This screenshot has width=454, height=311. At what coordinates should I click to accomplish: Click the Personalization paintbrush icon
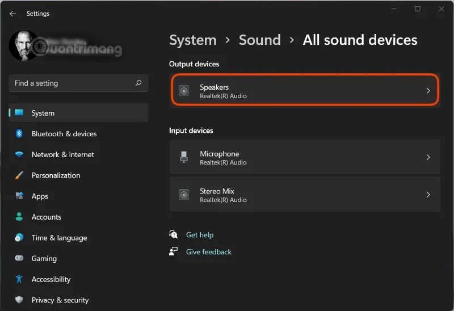coord(19,175)
